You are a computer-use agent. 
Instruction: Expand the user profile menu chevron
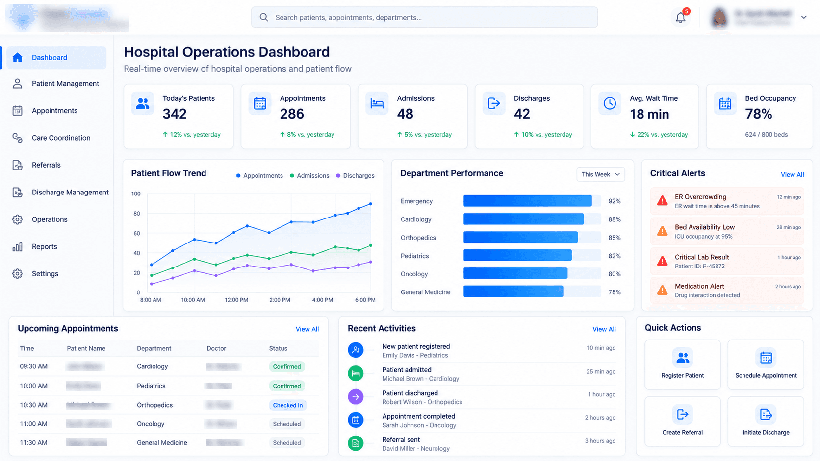point(804,17)
